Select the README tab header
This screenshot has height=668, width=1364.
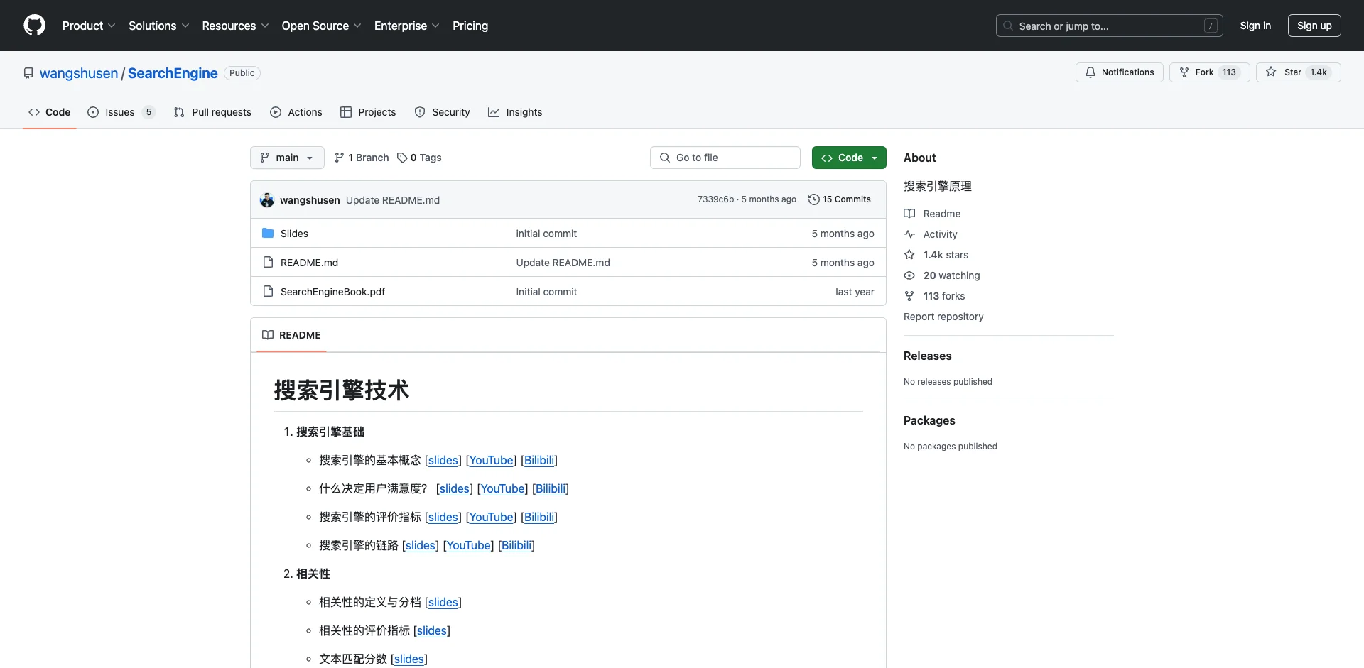point(291,335)
